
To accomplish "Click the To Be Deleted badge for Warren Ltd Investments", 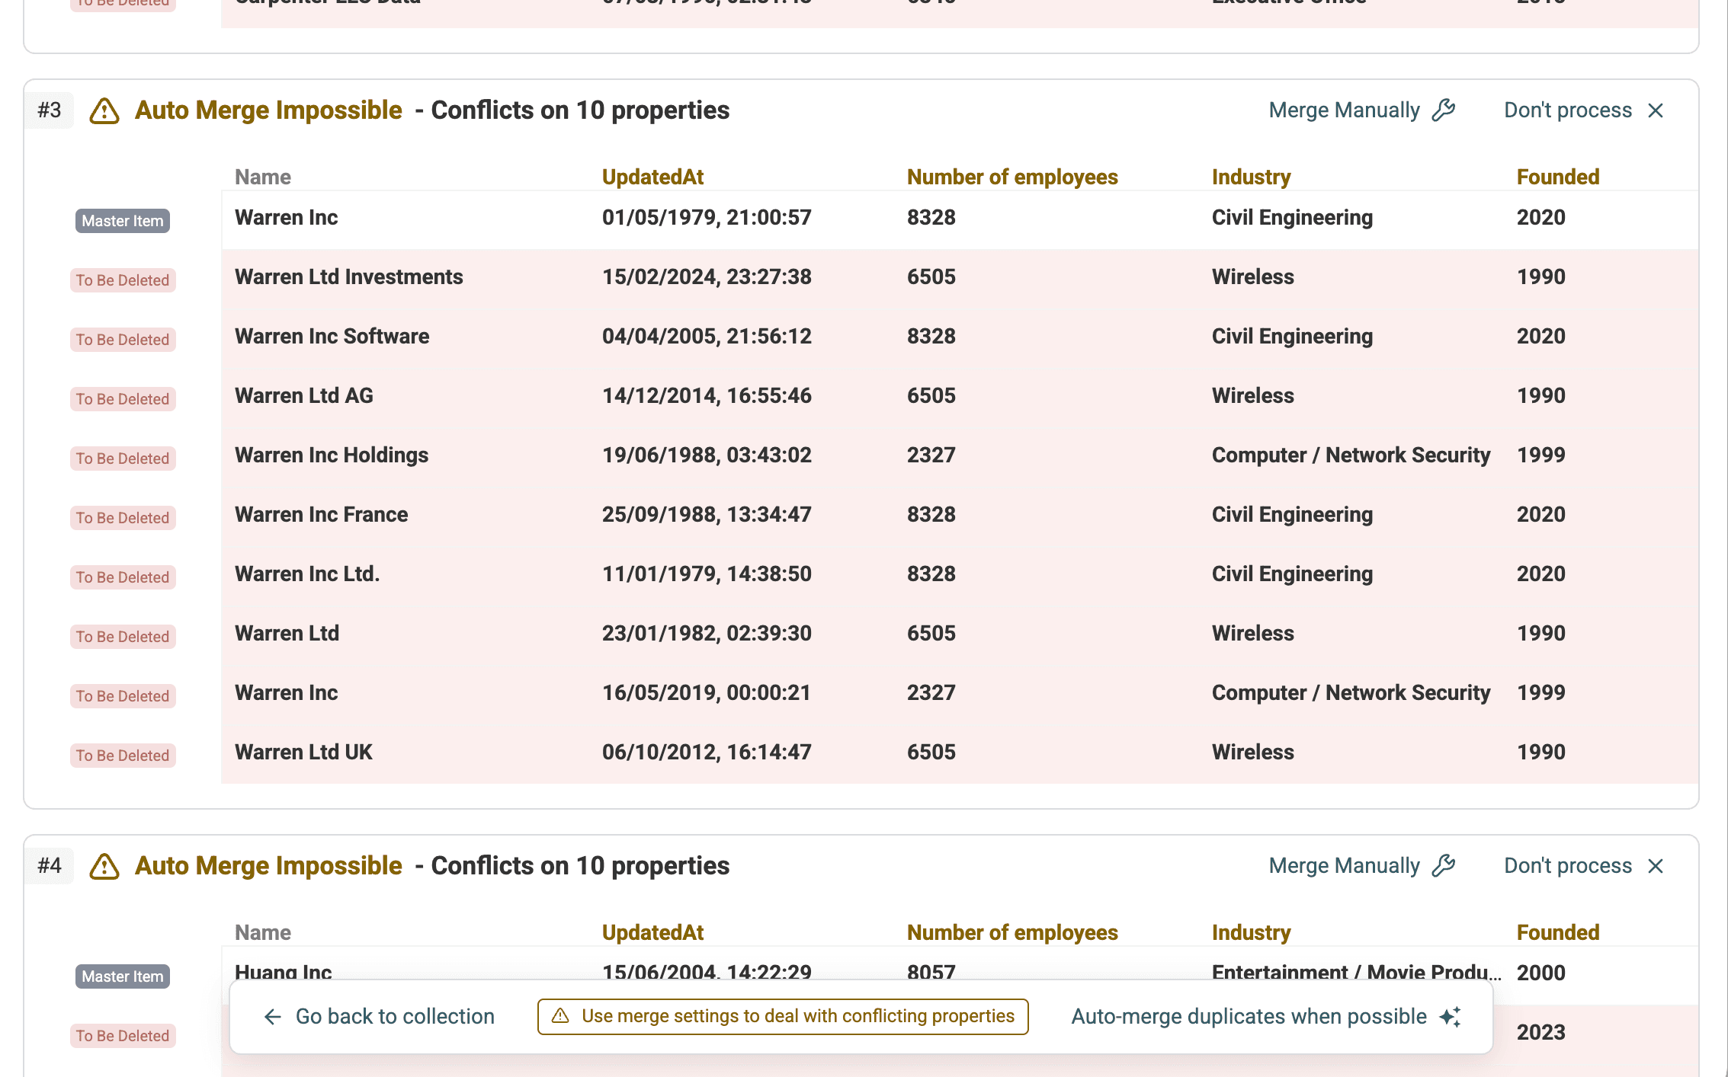I will coord(123,280).
